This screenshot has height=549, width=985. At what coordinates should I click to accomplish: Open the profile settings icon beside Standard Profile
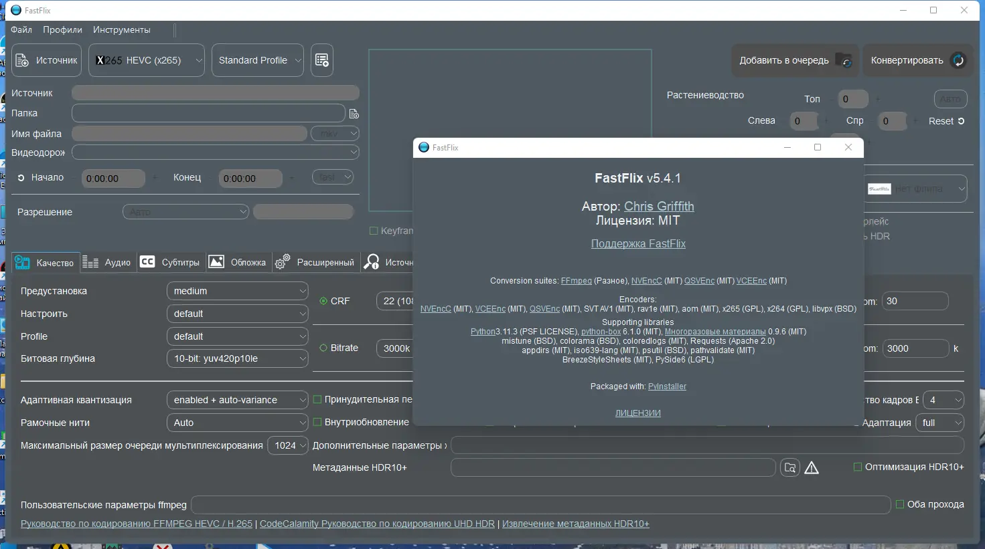coord(322,60)
